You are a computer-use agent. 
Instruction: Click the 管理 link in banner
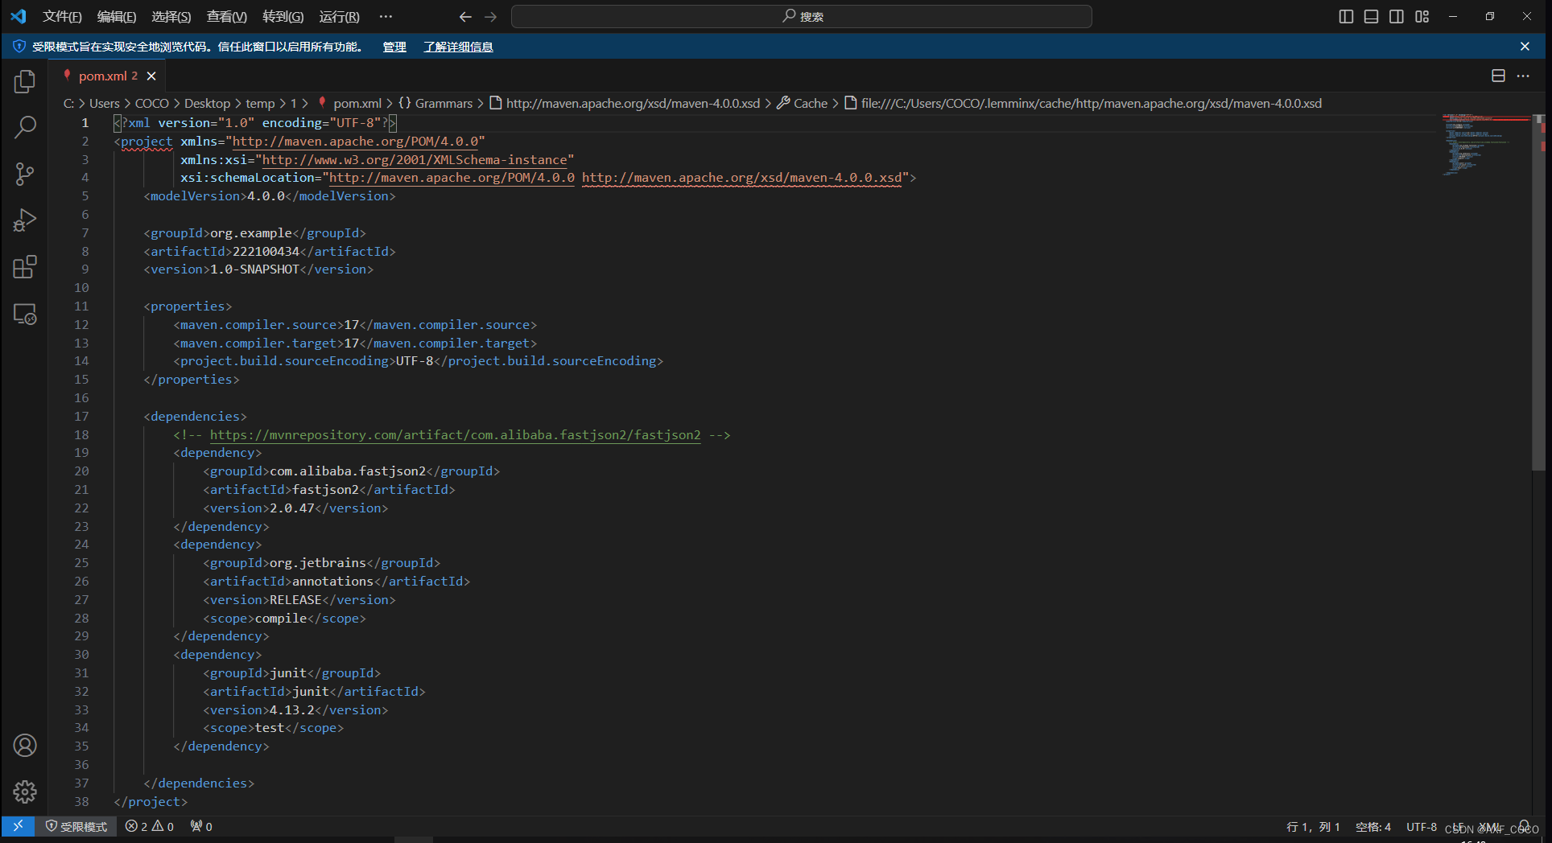point(394,47)
